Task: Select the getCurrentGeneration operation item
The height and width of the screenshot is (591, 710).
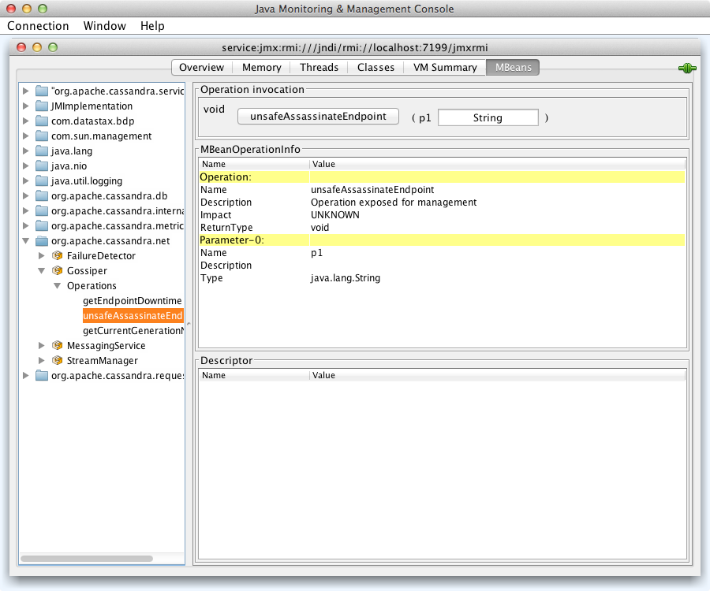Action: [132, 331]
